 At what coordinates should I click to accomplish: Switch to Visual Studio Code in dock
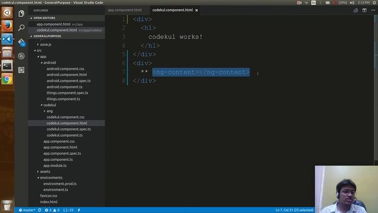coord(7,39)
